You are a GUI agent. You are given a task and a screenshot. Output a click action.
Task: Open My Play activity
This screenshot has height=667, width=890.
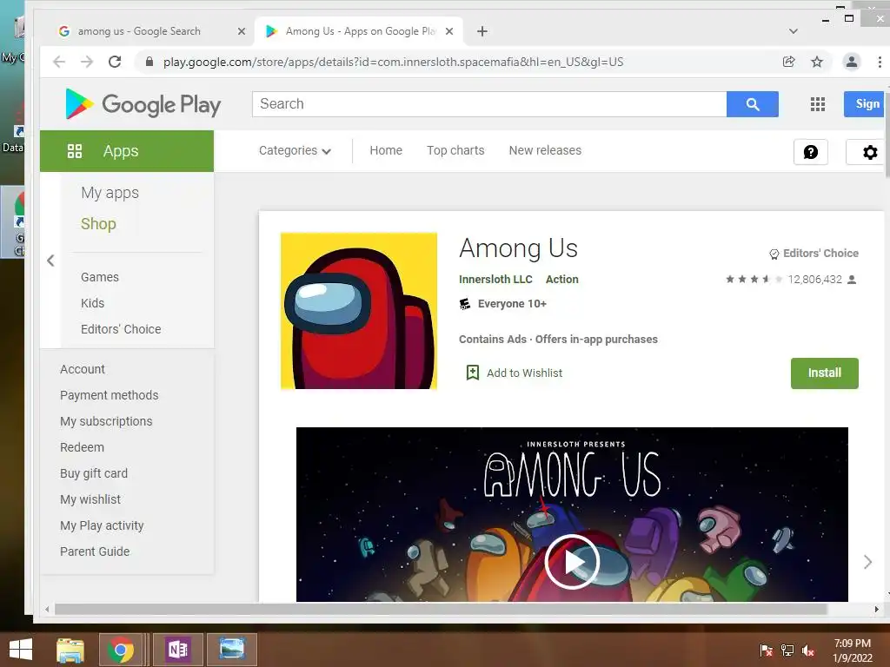coord(102,525)
